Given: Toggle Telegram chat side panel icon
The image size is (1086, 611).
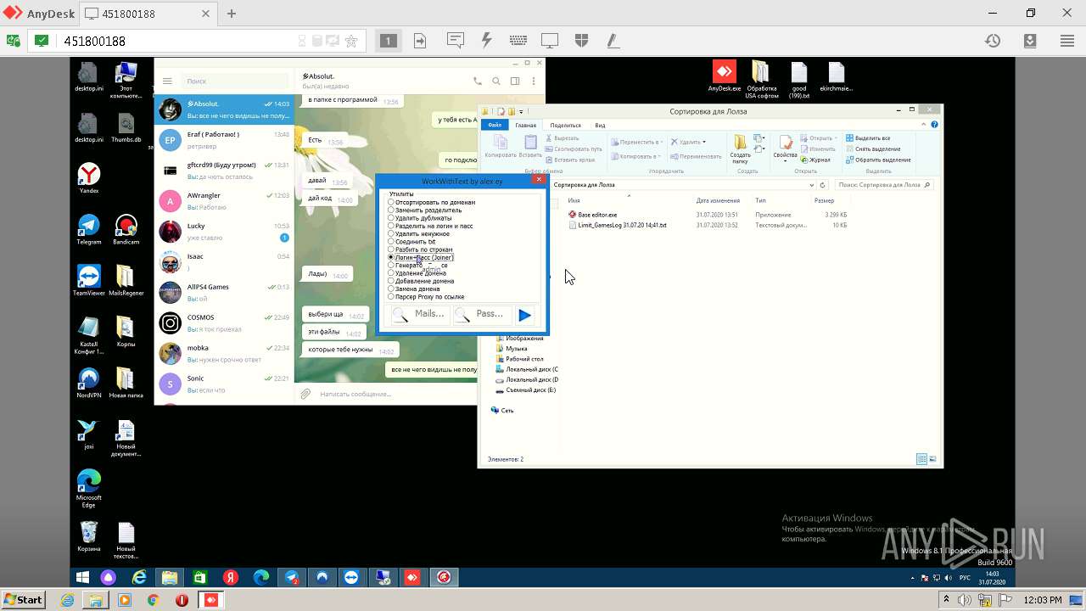Looking at the screenshot, I should 515,81.
